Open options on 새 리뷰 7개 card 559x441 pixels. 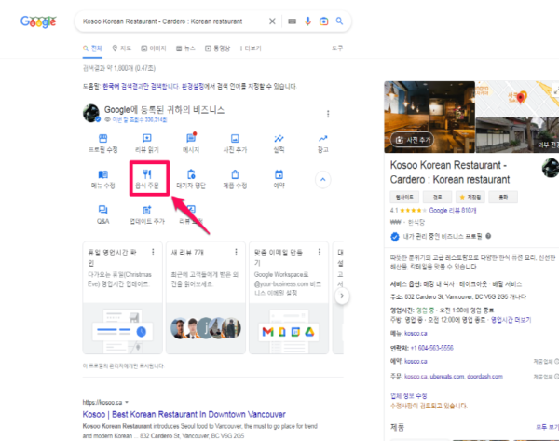click(236, 253)
